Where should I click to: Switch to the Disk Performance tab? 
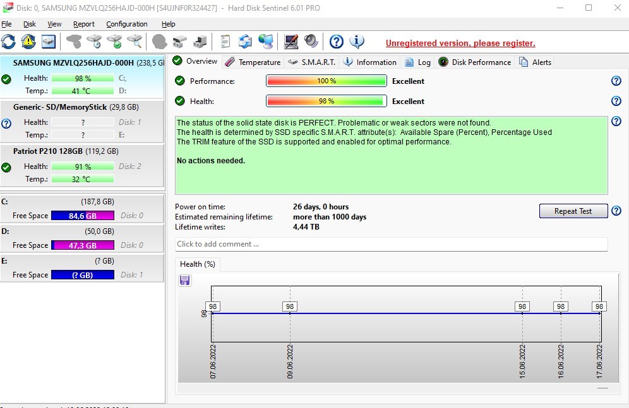(x=475, y=62)
